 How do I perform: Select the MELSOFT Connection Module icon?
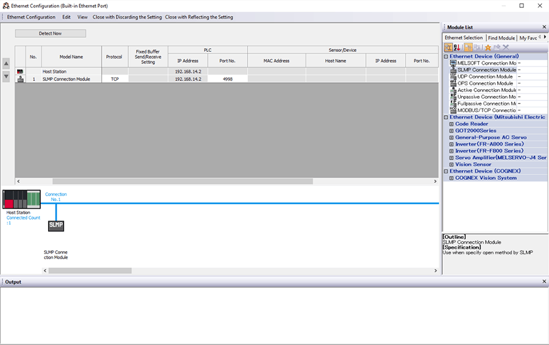(453, 63)
